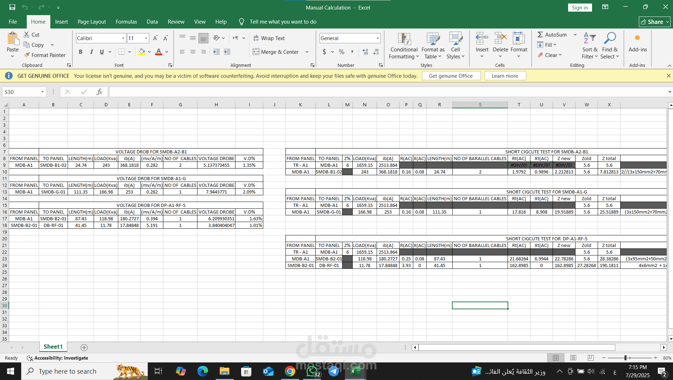
Task: Click the Cut scissors icon
Action: pyautogui.click(x=26, y=34)
